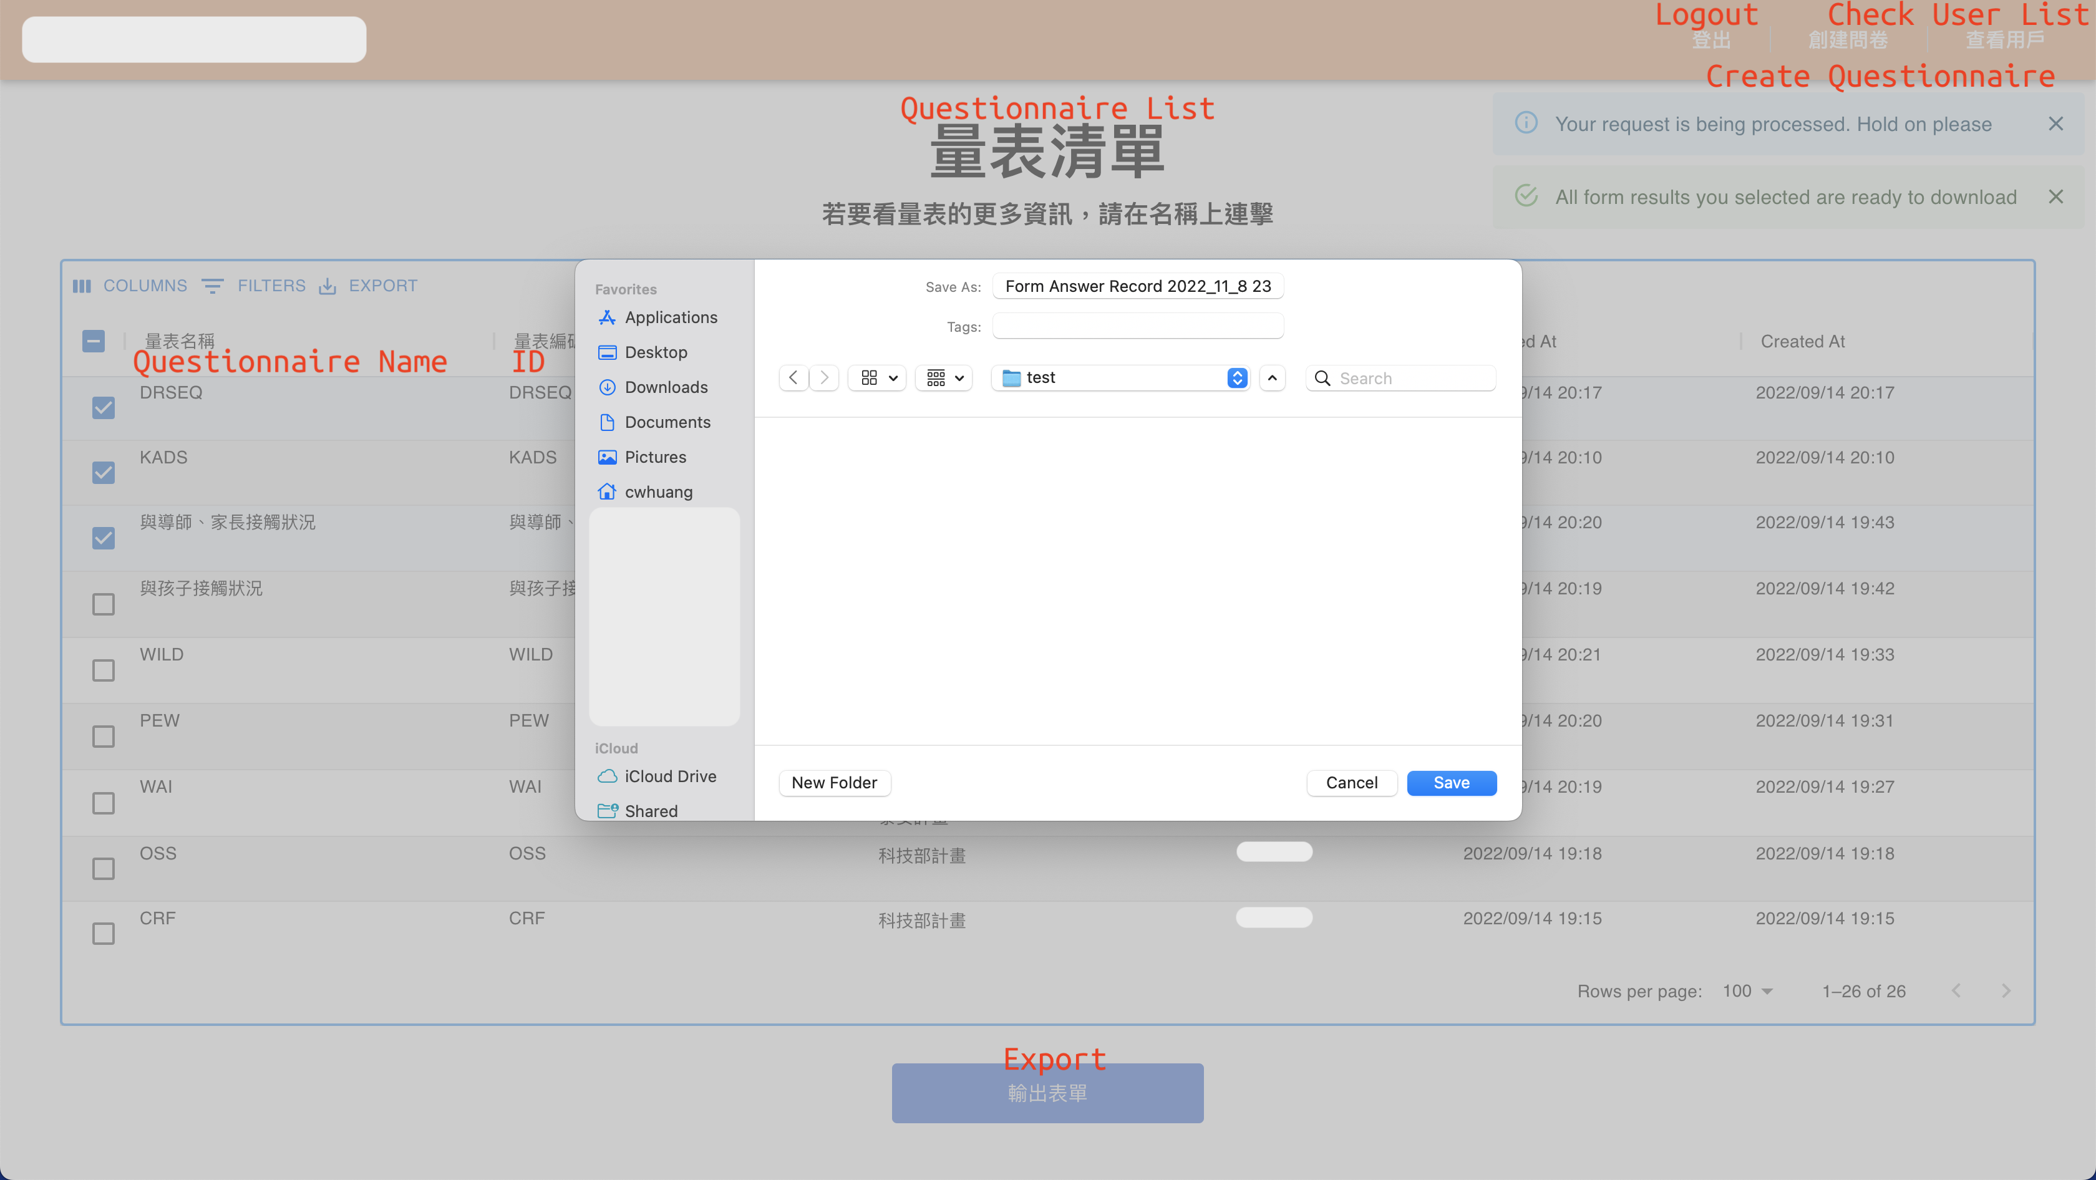Close the 'ready to download' notification

(x=2055, y=197)
